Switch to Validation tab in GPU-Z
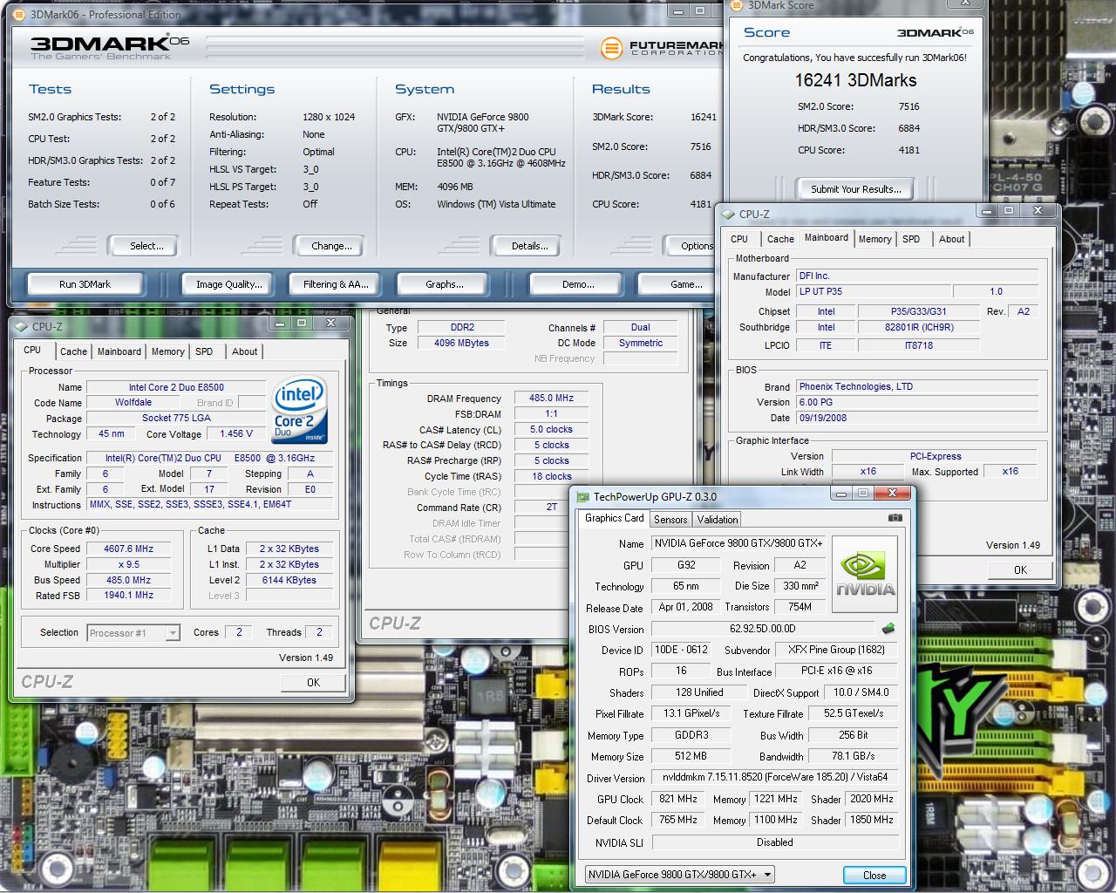Image resolution: width=1116 pixels, height=893 pixels. coord(718,520)
